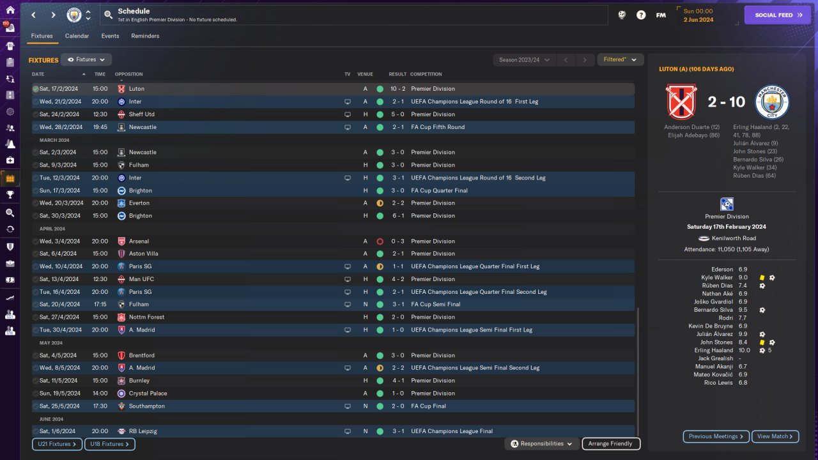Open the Season 2023/24 dropdown
Viewport: 818px width, 460px height.
[523, 60]
